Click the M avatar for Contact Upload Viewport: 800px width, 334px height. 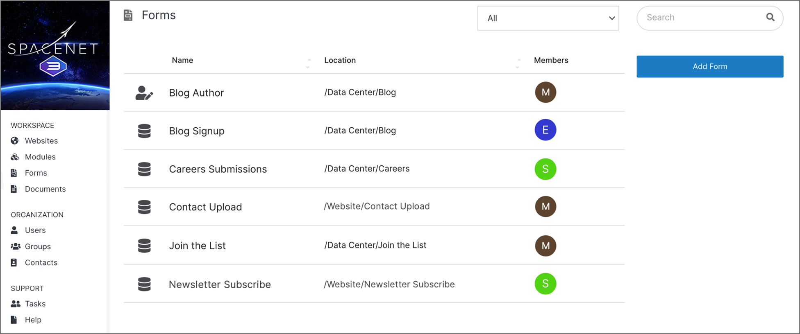[x=545, y=206]
